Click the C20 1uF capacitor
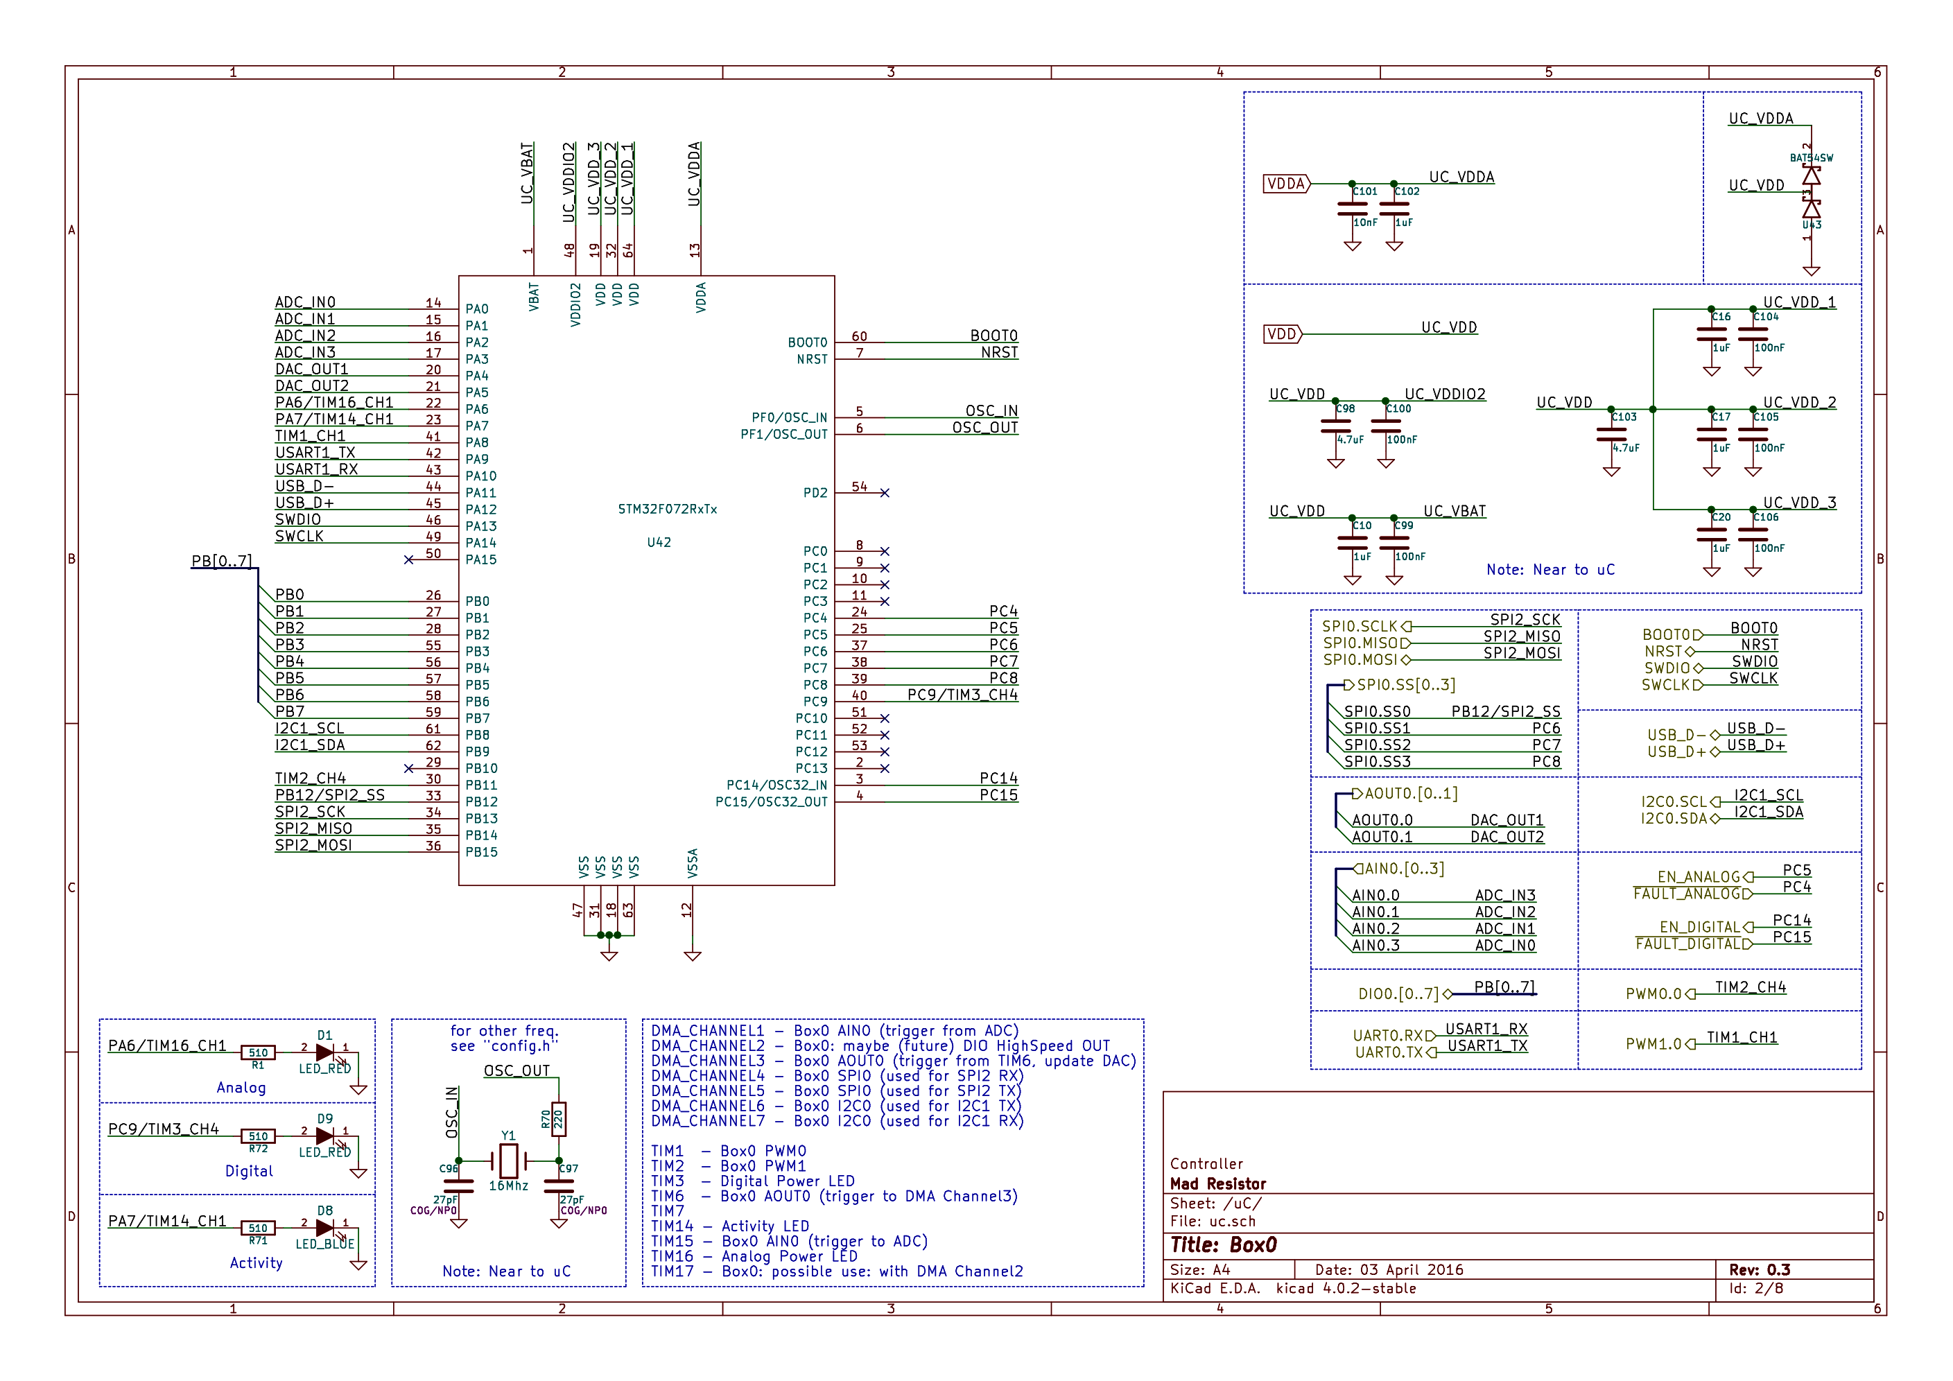The width and height of the screenshot is (1953, 1381). 1712,535
